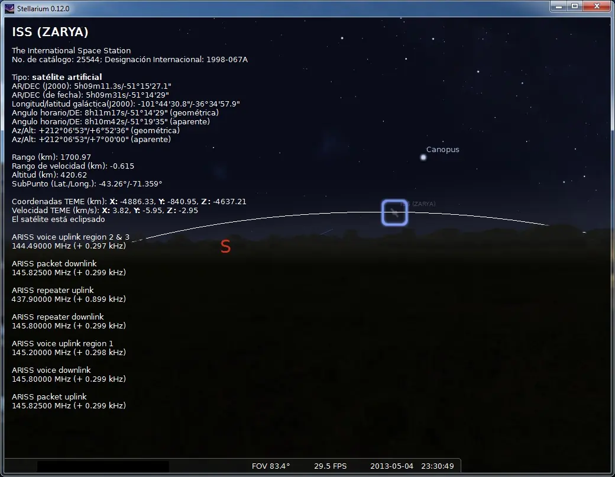This screenshot has width=615, height=477.
Task: Click the 'ARISS repeater downlink' label
Action: click(x=58, y=317)
